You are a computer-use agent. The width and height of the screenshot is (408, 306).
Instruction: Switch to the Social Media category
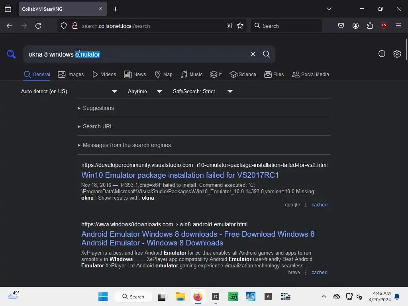pyautogui.click(x=310, y=75)
